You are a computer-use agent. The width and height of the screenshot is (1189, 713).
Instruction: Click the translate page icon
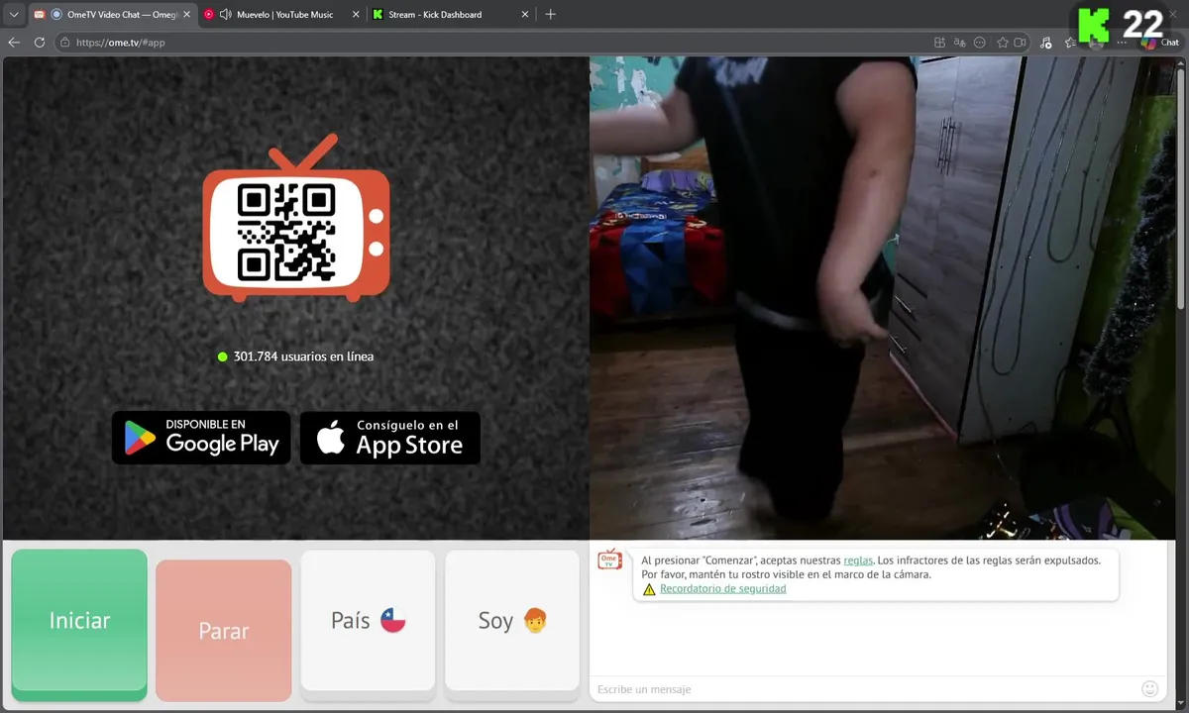(959, 43)
